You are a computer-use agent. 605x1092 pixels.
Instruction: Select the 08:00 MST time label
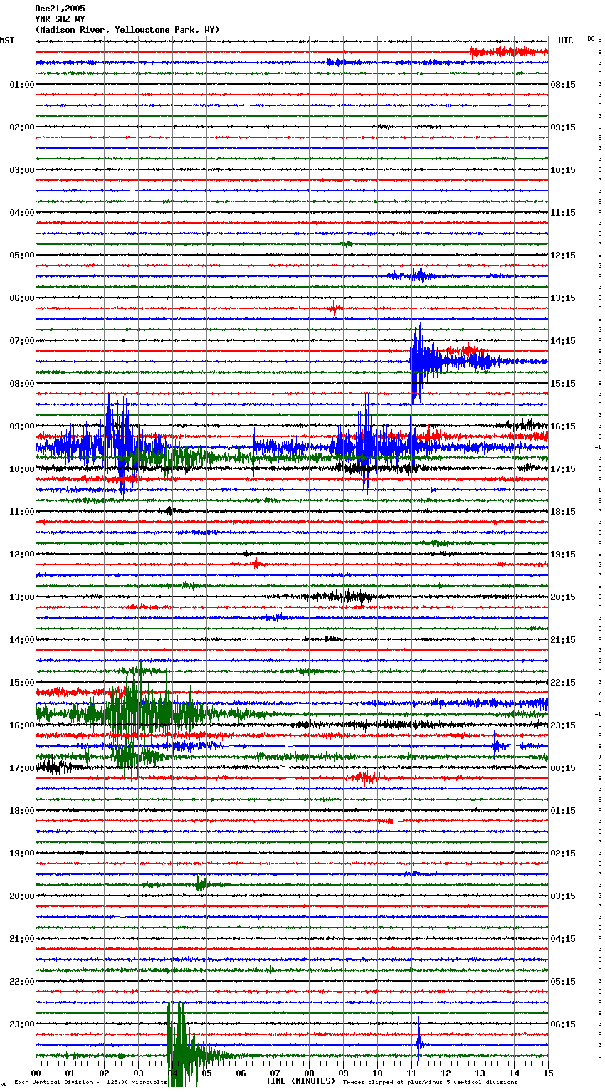point(21,384)
